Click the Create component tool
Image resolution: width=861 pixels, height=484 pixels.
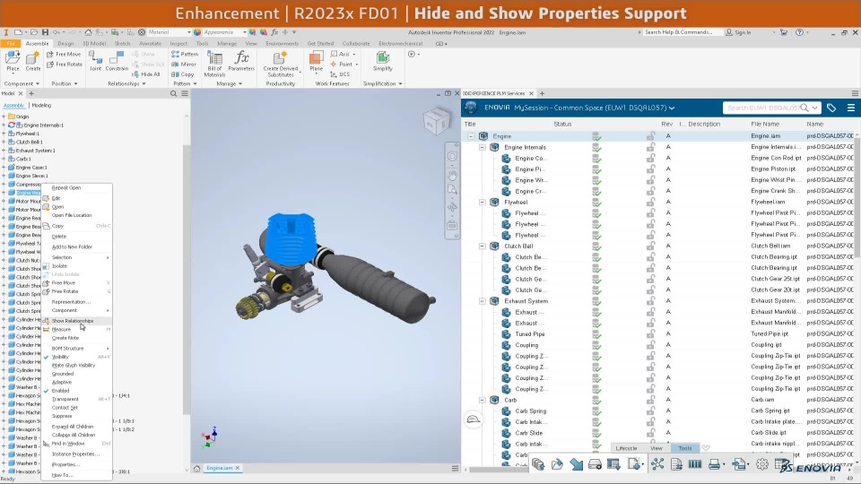(33, 61)
